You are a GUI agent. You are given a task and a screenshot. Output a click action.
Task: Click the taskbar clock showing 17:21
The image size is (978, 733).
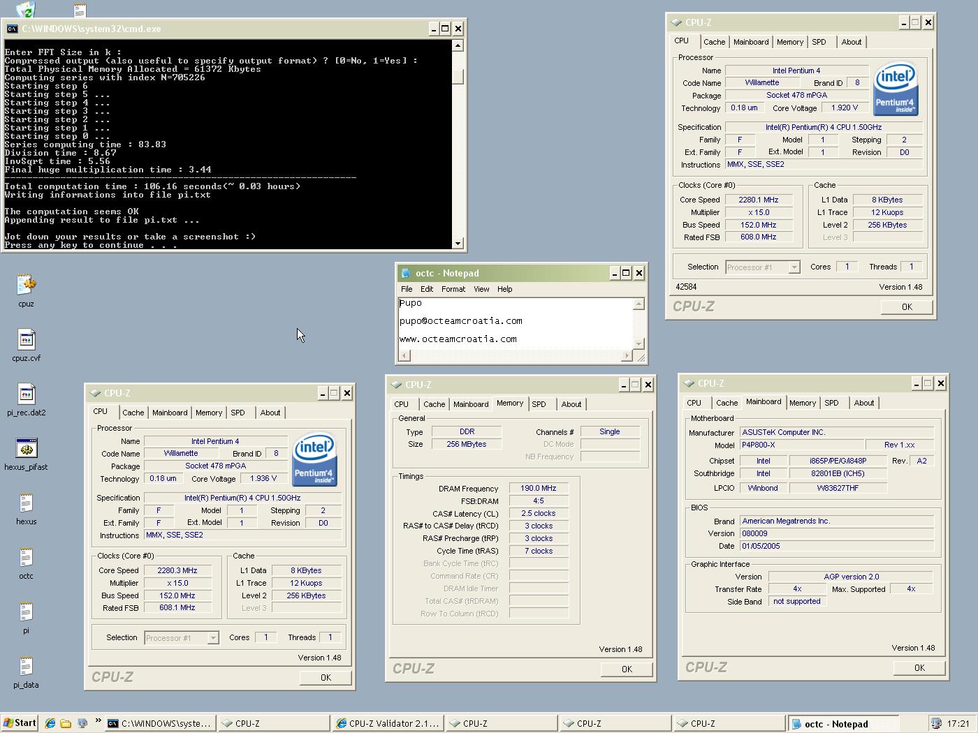click(x=958, y=724)
